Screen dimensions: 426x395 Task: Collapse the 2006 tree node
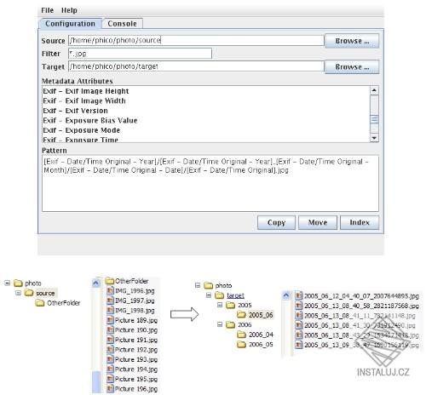[x=220, y=324]
